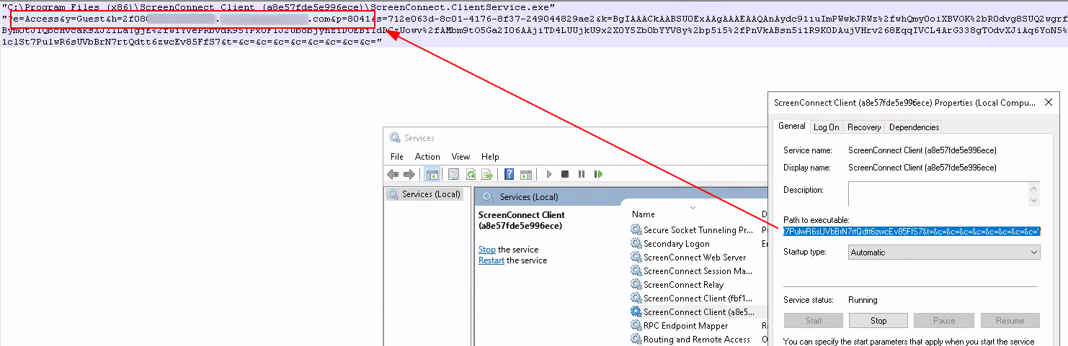The height and width of the screenshot is (346, 1068).
Task: Open the Startup type dropdown
Action: [x=944, y=252]
